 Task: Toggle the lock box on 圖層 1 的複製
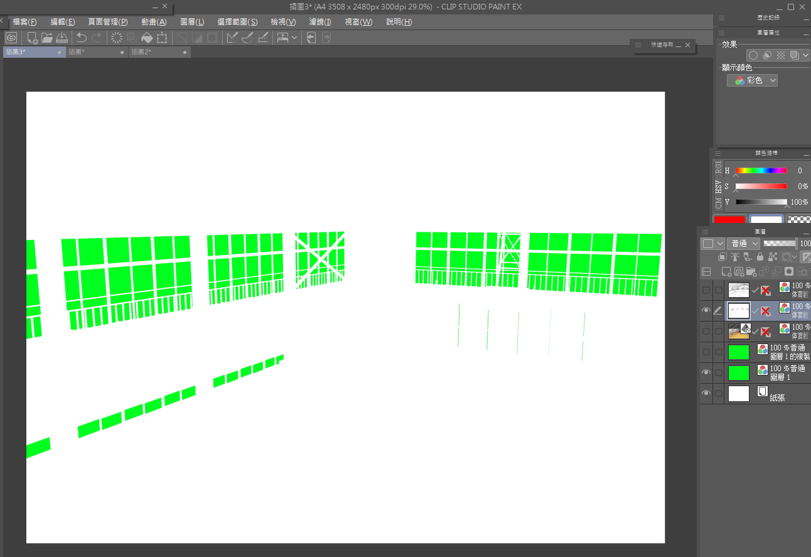(x=719, y=352)
